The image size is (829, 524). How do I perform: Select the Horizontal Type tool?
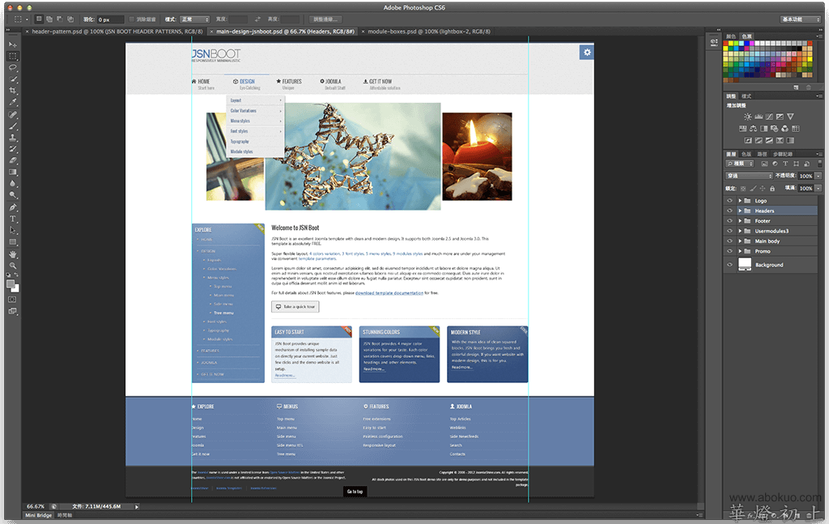click(12, 219)
